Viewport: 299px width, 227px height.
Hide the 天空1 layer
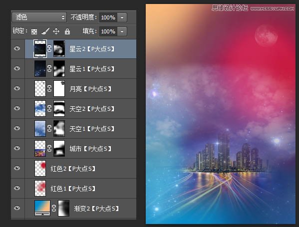tap(17, 128)
